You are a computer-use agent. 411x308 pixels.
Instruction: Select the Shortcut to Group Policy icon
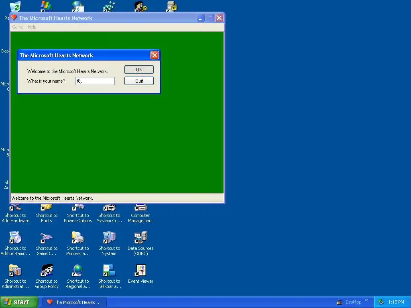(47, 277)
